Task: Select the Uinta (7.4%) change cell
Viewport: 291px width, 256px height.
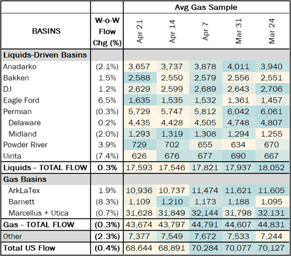Action: pos(107,156)
